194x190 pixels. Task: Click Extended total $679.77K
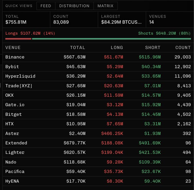74,143
